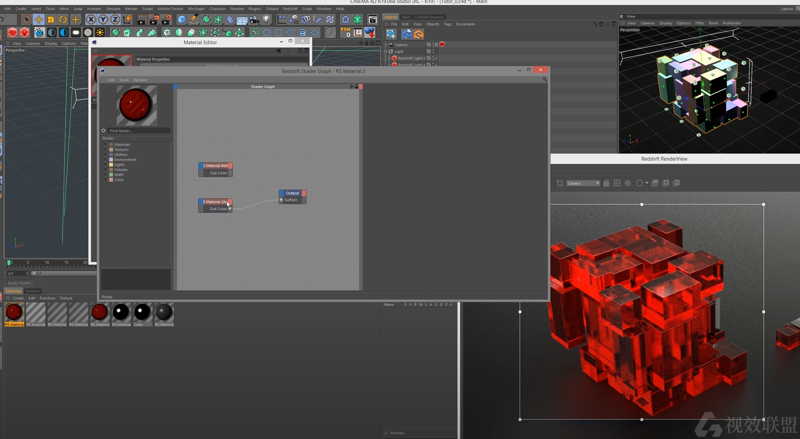Toggle camera lock in Redshift RenderView
This screenshot has height=439, width=800.
click(x=606, y=183)
